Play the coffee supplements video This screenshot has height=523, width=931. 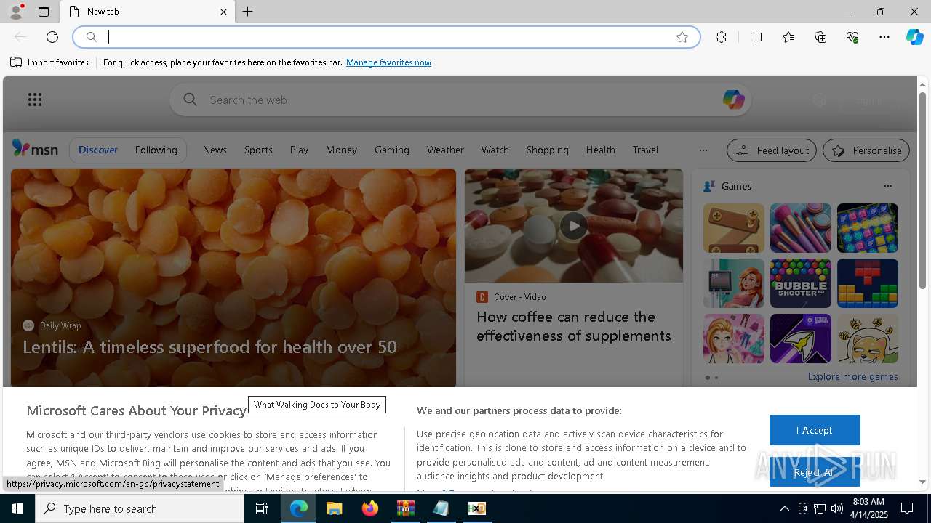point(574,225)
